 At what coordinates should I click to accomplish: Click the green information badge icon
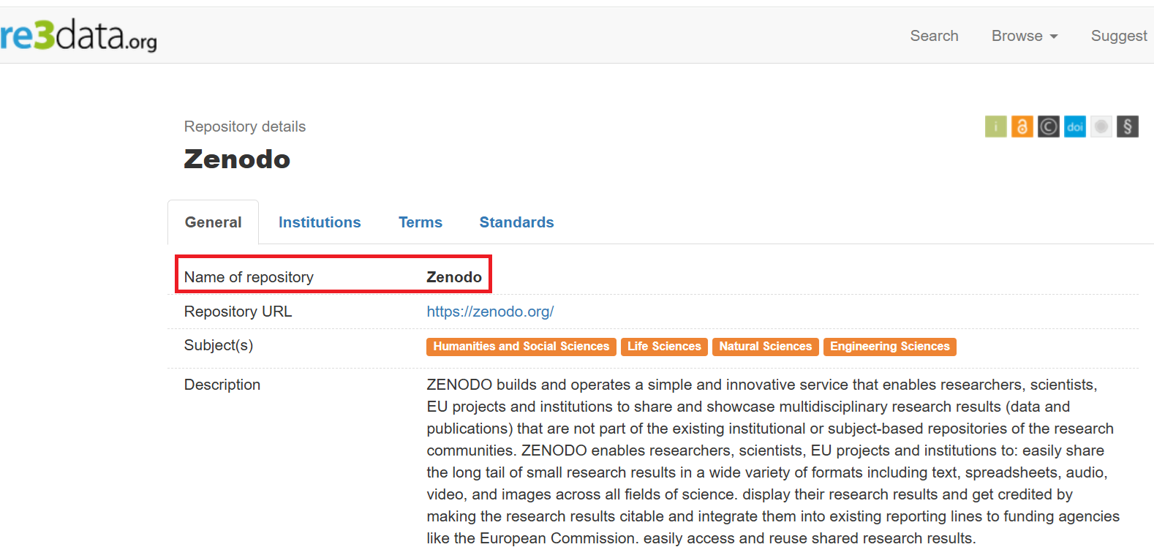(x=995, y=127)
